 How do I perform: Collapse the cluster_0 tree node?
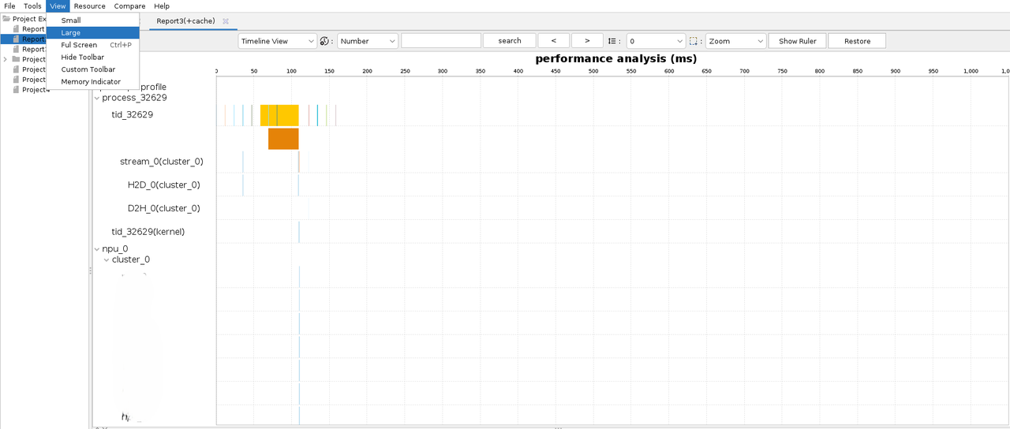pyautogui.click(x=107, y=260)
